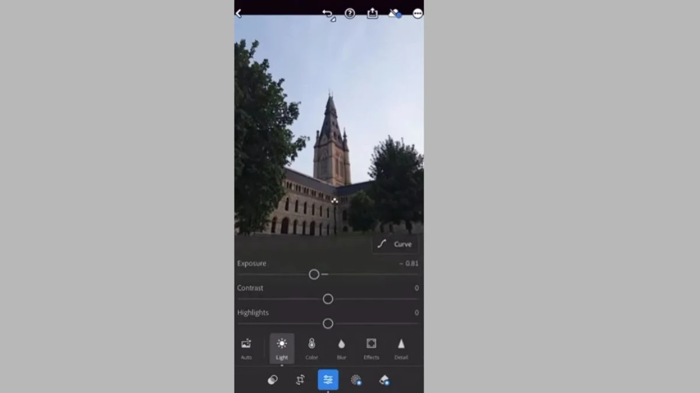Click the Contrast value 0
Screen dimensions: 700x393
click(416, 288)
